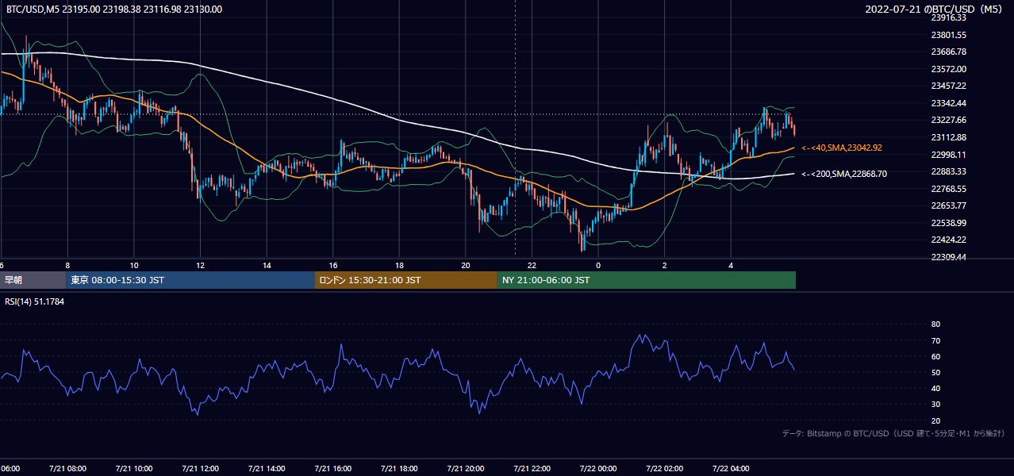
Task: Click price axis label 23342.44
Action: coord(948,103)
